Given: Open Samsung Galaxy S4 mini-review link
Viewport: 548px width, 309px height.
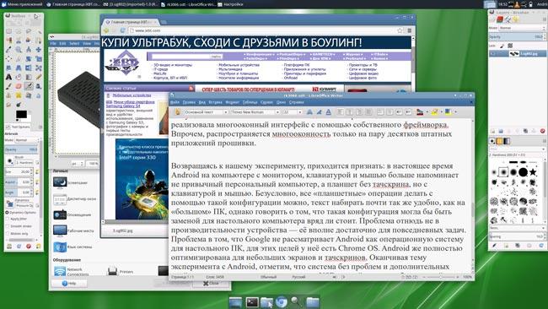Looking at the screenshot, I should pos(131,104).
